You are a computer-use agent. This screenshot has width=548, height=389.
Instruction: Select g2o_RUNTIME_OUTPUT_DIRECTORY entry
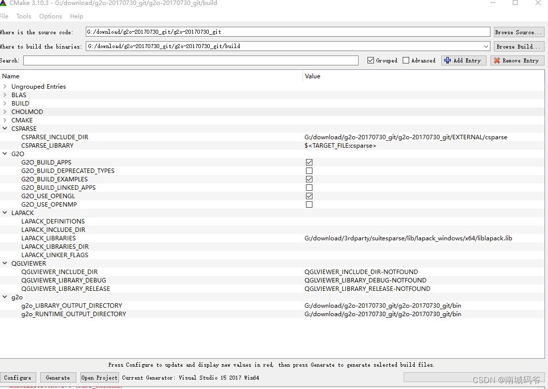click(x=74, y=314)
